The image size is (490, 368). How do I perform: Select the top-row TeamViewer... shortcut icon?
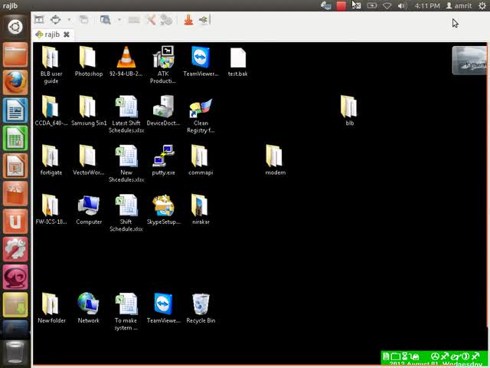click(x=201, y=61)
